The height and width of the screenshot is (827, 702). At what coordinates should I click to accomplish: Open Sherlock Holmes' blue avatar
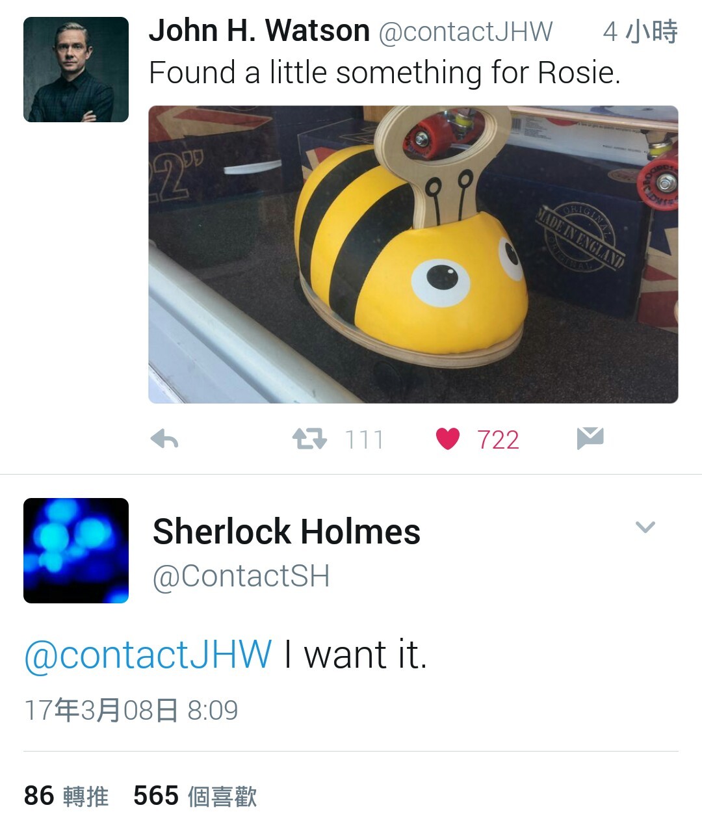[x=76, y=551]
